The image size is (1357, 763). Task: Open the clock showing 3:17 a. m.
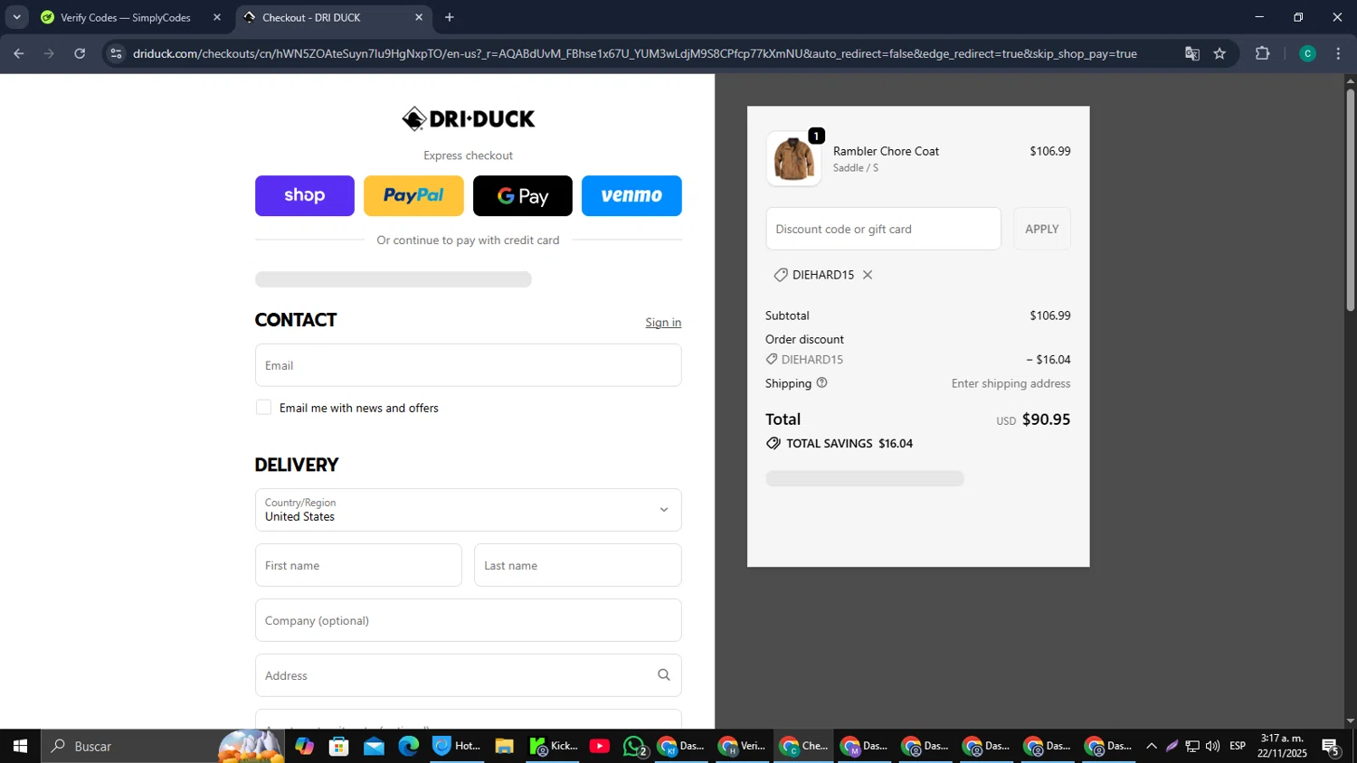click(x=1282, y=746)
